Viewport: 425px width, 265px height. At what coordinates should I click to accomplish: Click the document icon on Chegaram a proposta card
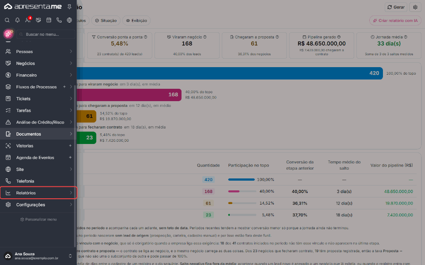pos(232,37)
